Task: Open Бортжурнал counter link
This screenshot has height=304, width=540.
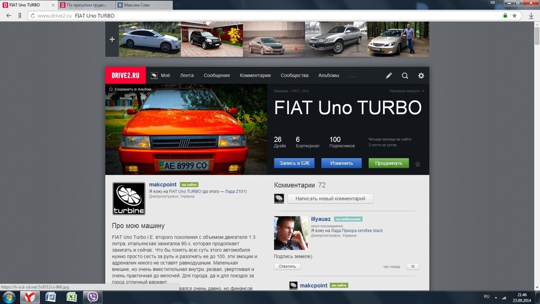Action: coord(307,142)
